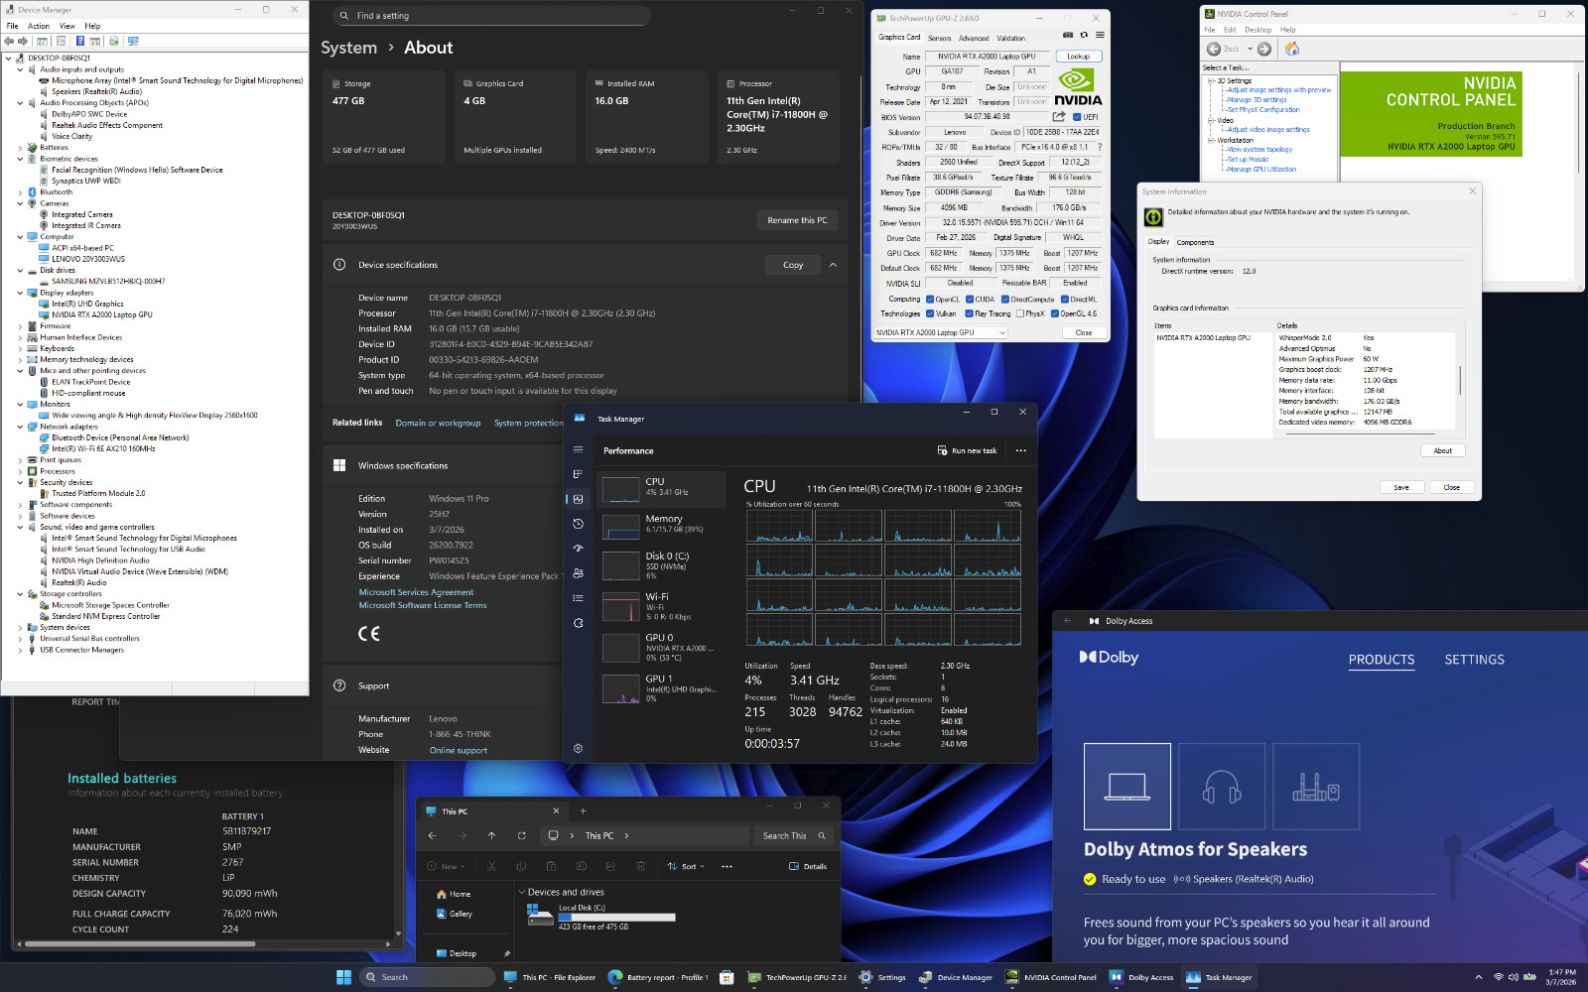1588x992 pixels.
Task: Open Users icon in Task Manager
Action: (579, 573)
